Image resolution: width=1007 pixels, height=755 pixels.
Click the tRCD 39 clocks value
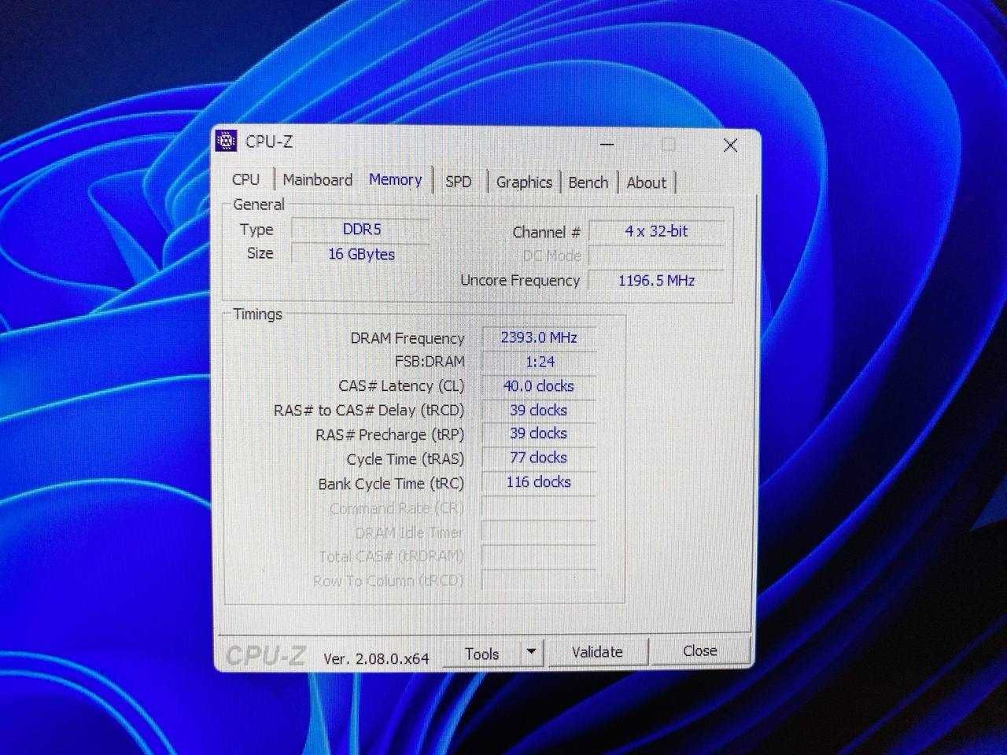(539, 410)
